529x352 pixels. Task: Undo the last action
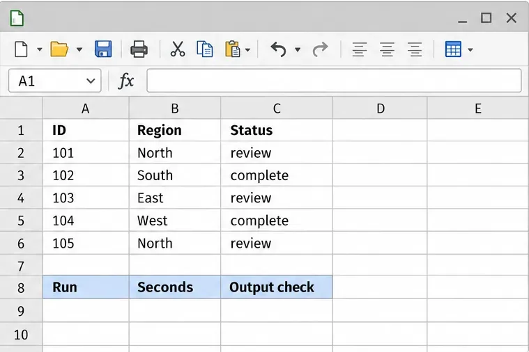[279, 49]
